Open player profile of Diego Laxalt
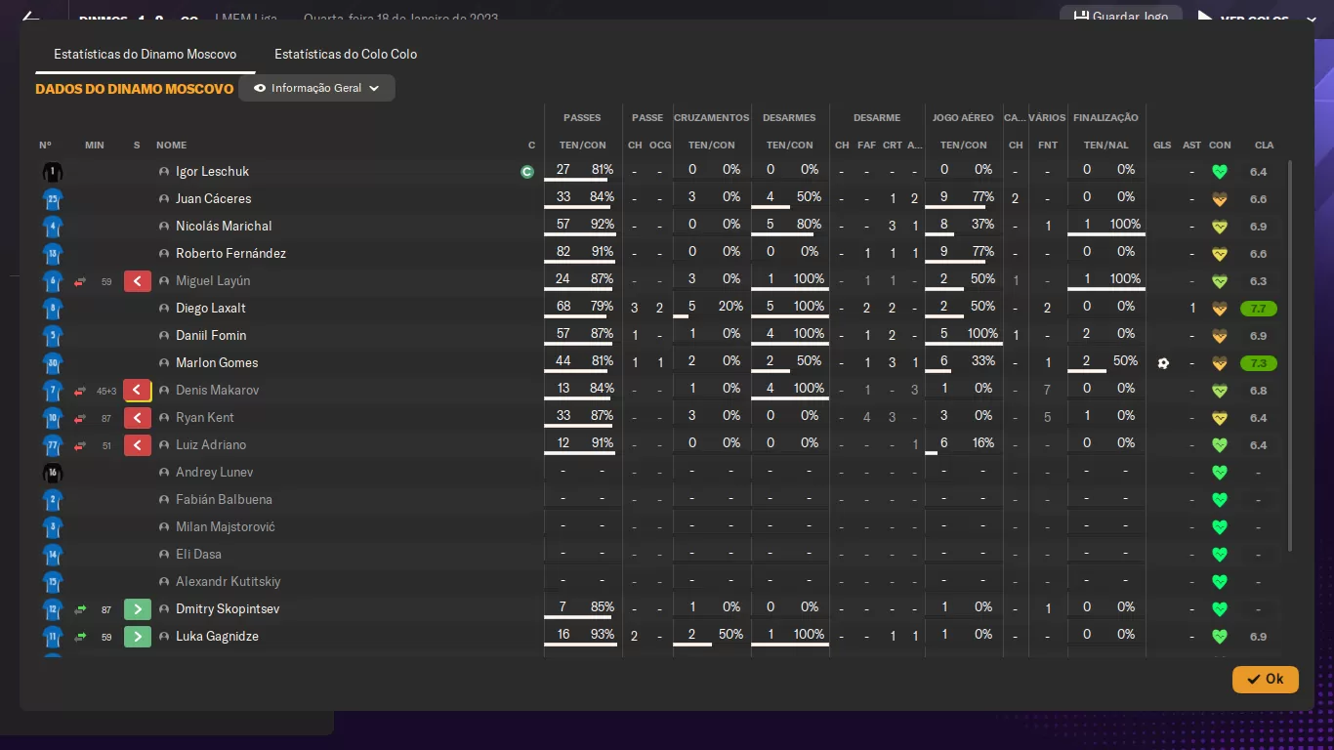 [x=211, y=309]
